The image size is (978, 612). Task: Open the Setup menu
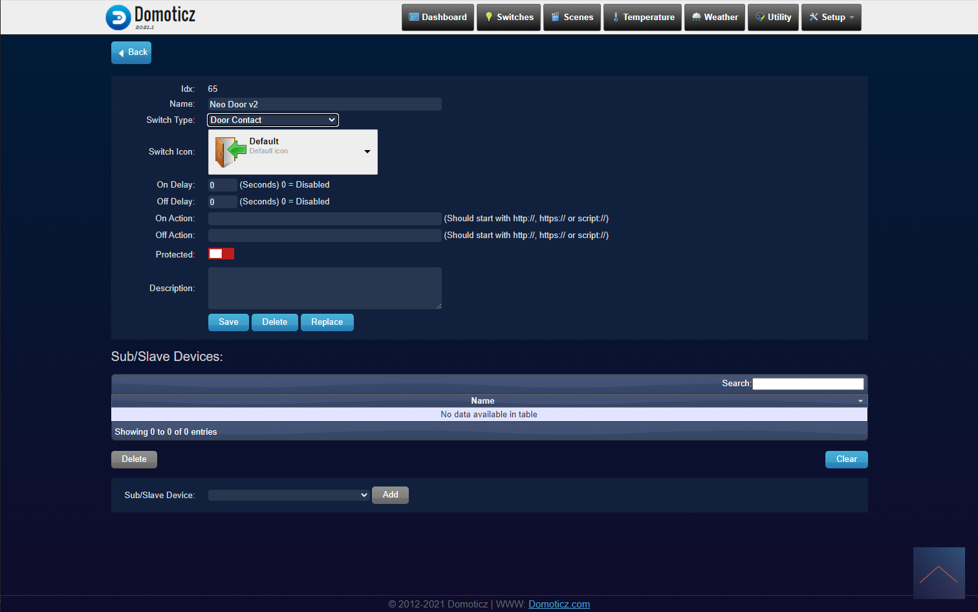831,17
